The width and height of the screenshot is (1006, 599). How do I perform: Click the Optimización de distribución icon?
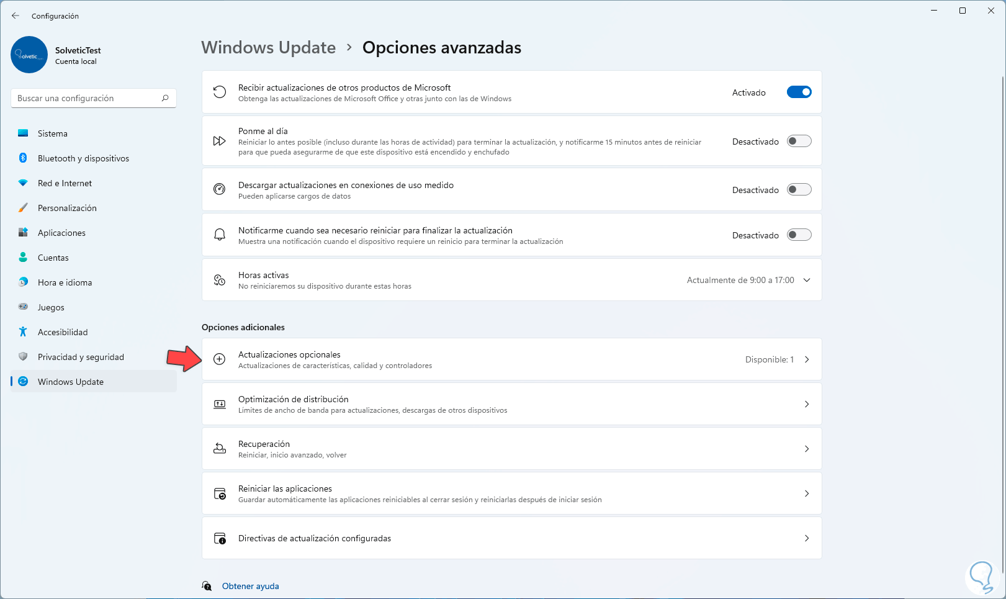219,404
